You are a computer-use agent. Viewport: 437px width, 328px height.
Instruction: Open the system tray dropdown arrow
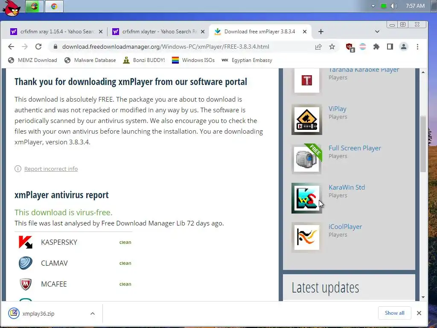coord(373,6)
